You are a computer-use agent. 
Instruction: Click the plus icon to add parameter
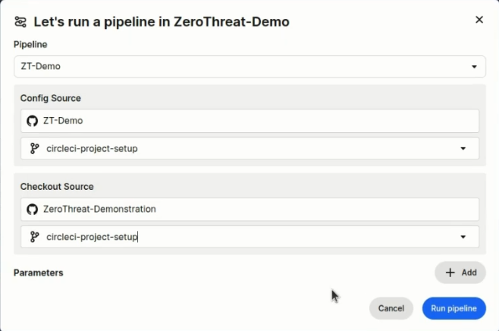[x=450, y=273]
